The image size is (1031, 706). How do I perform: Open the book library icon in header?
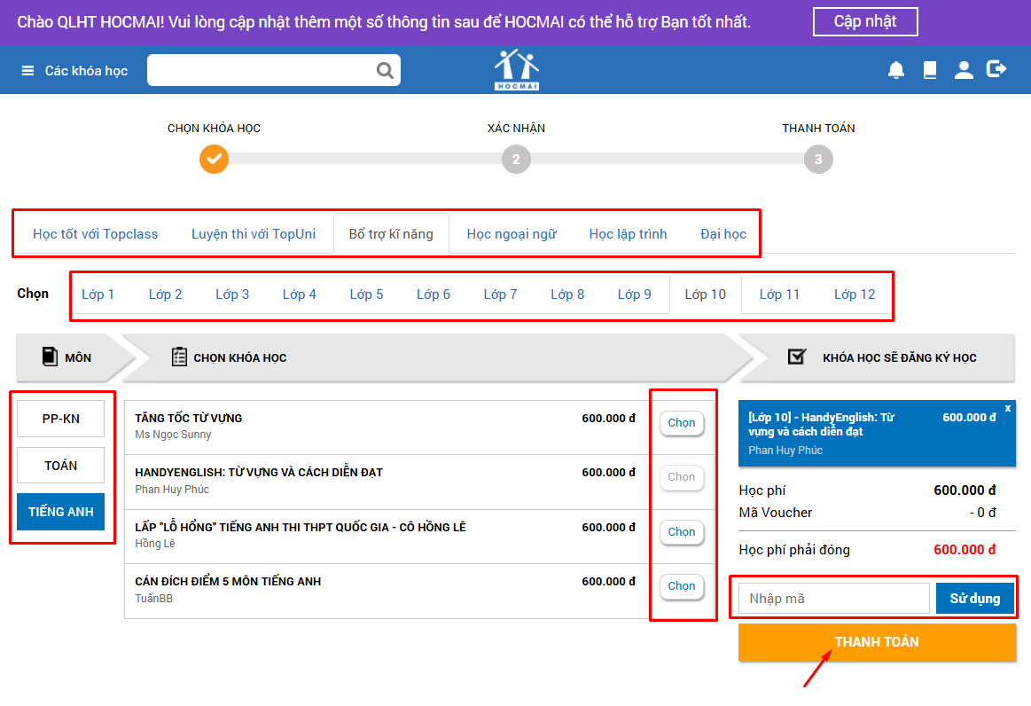pyautogui.click(x=930, y=70)
